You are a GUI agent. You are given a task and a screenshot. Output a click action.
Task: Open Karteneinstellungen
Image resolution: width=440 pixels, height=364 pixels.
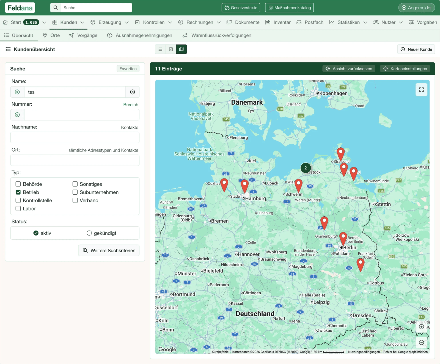405,69
